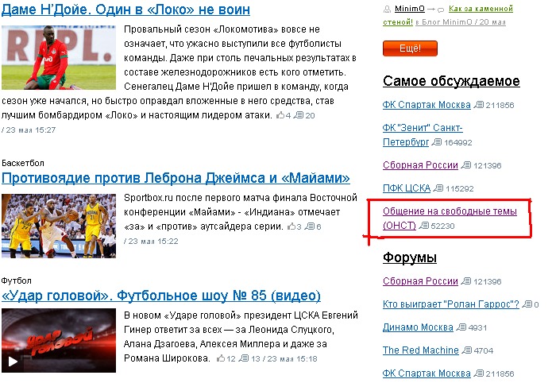Screen dimensions: 552x383
Task: Open 'Самое обсуждаемое' section heading
Action: (x=451, y=81)
